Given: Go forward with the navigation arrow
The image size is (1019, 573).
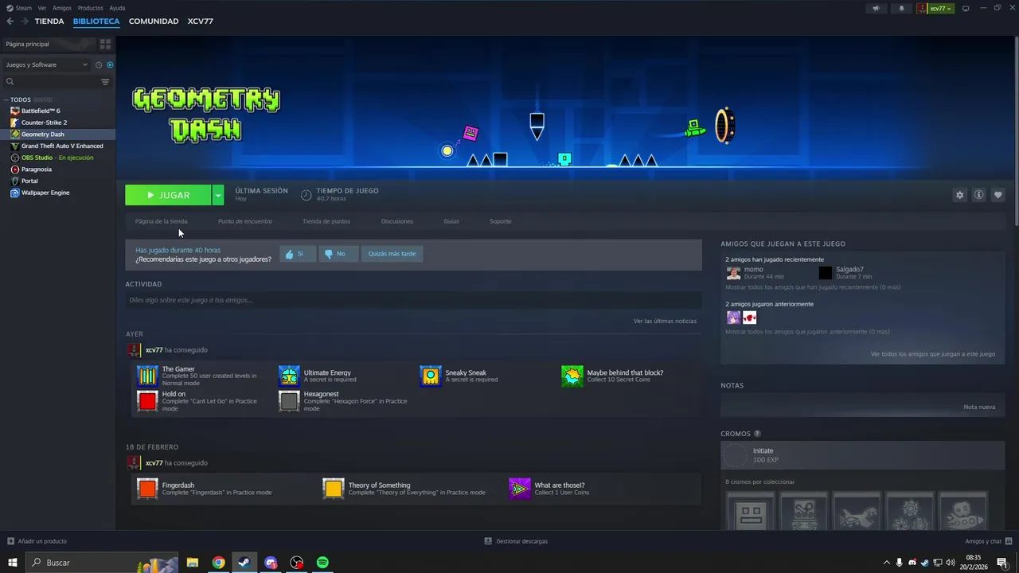Looking at the screenshot, I should pos(25,21).
